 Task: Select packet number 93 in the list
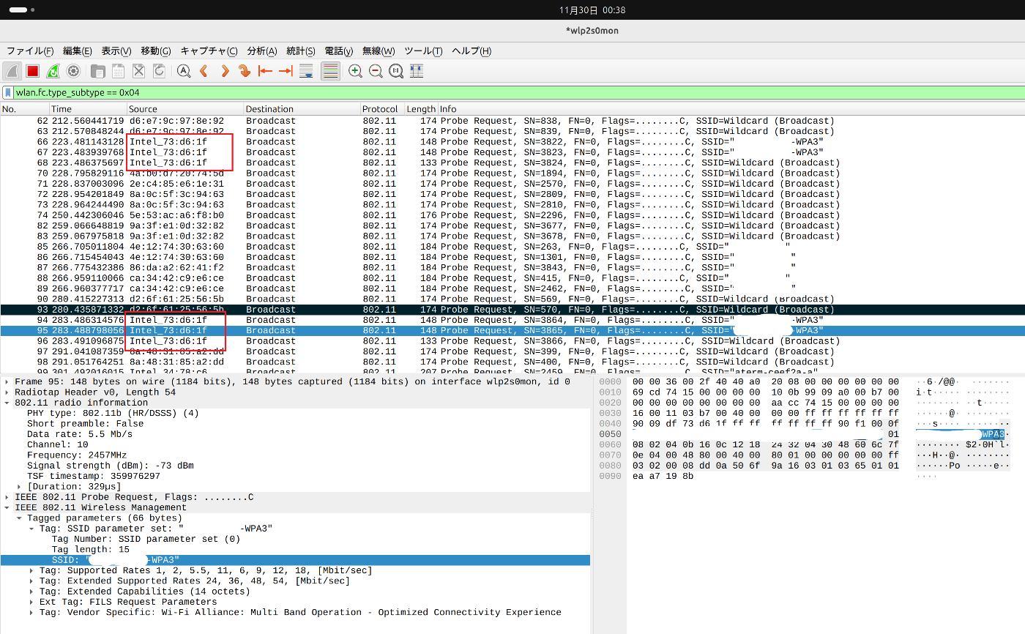click(x=512, y=310)
